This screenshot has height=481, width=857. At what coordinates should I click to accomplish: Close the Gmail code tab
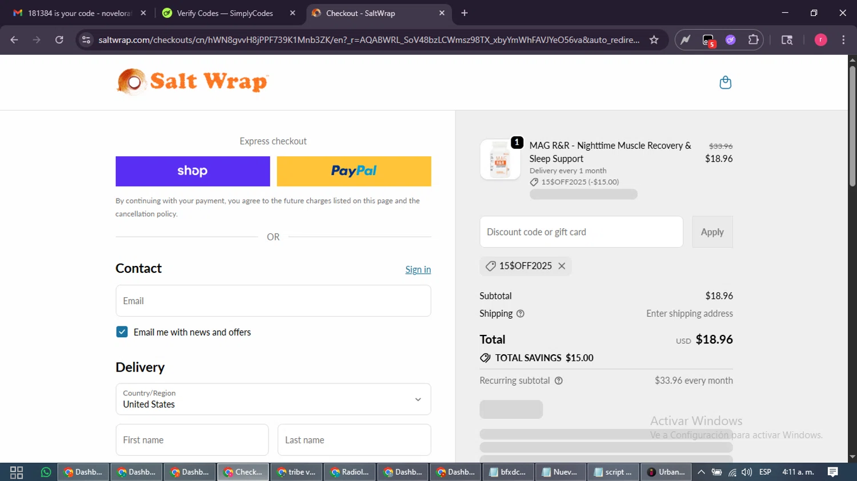(143, 13)
